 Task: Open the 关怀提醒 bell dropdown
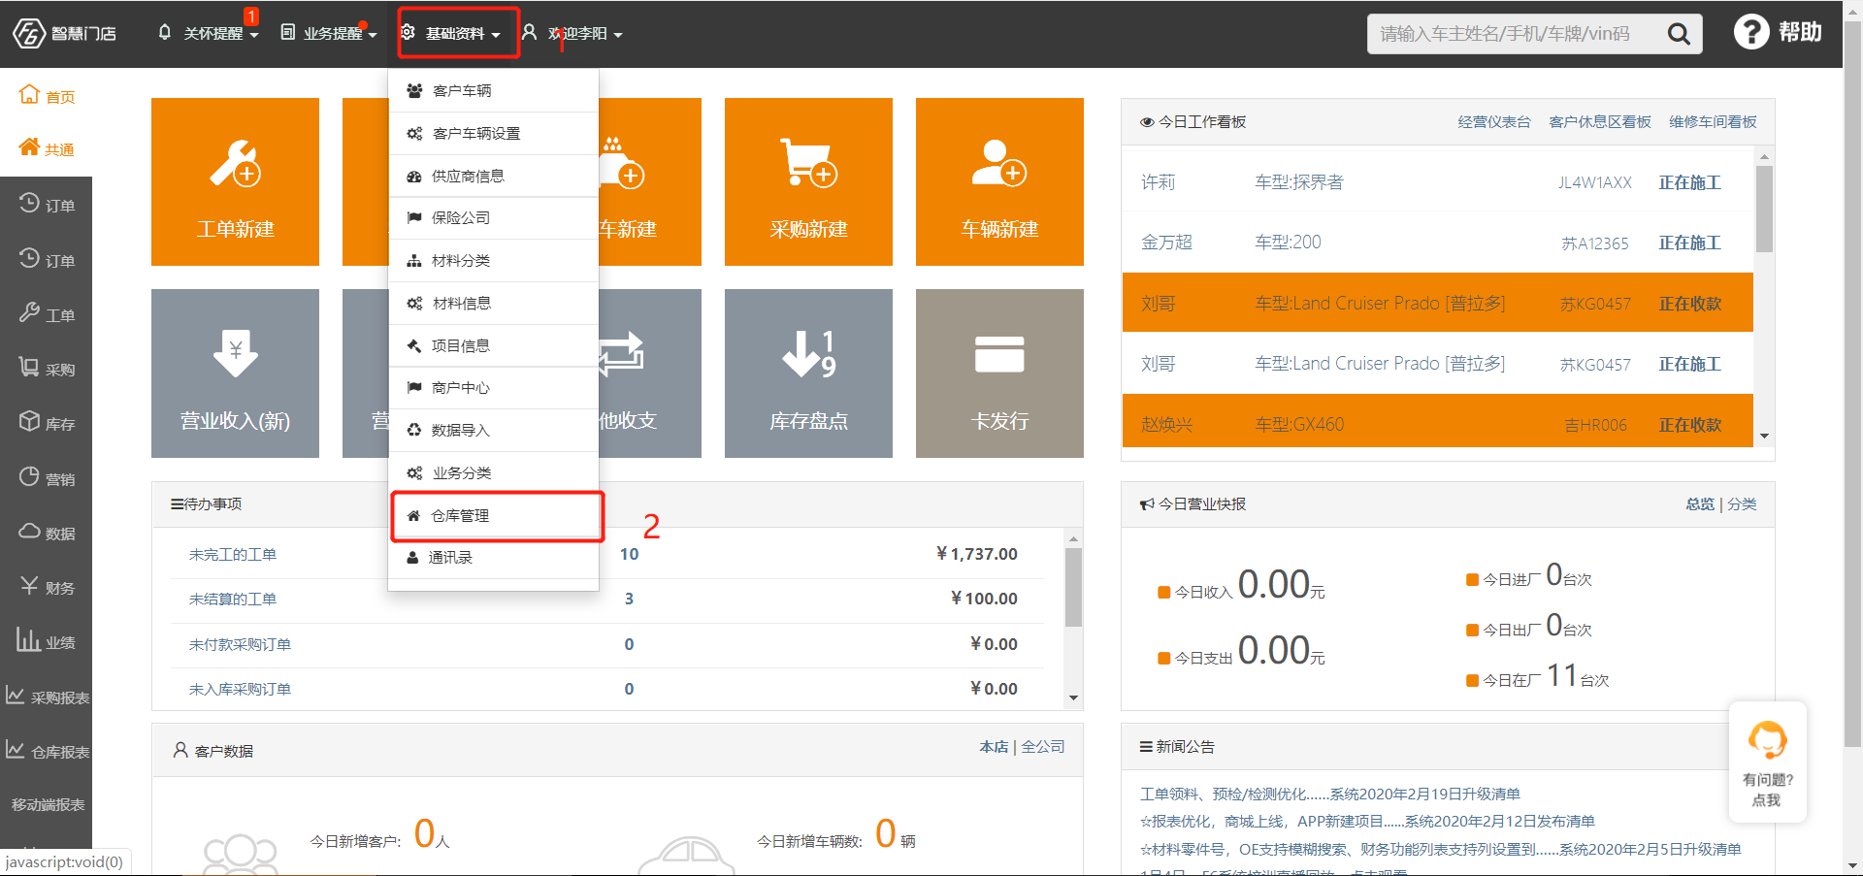[x=208, y=33]
